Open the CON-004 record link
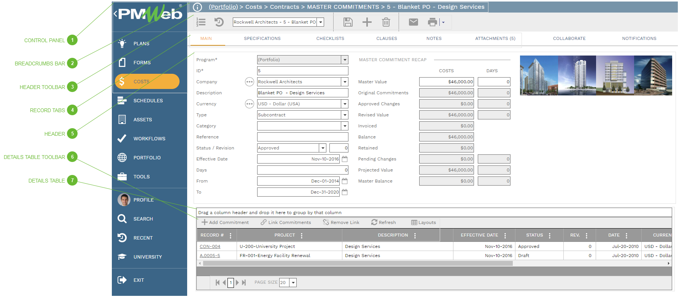The width and height of the screenshot is (679, 297). (x=210, y=246)
